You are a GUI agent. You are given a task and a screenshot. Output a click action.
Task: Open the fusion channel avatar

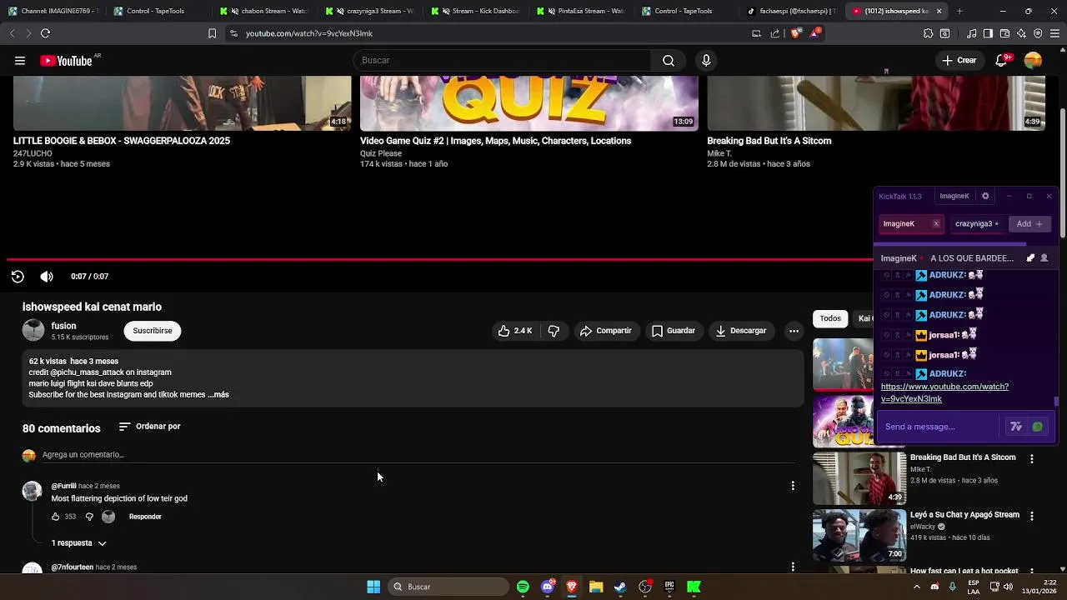point(33,331)
